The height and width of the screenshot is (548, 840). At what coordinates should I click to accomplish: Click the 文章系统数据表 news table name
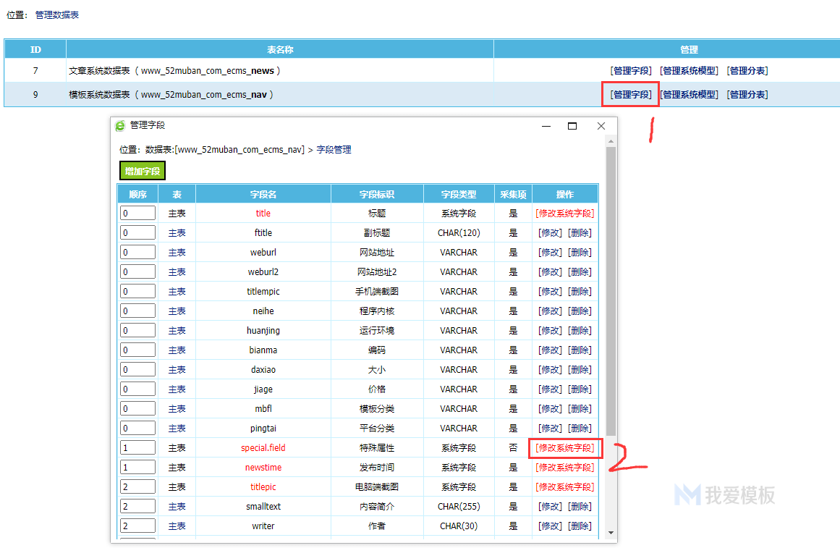174,71
